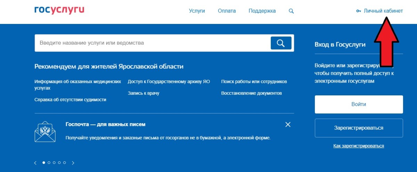
Task: Click the Госпочта envelope icon
Action: tap(45, 131)
